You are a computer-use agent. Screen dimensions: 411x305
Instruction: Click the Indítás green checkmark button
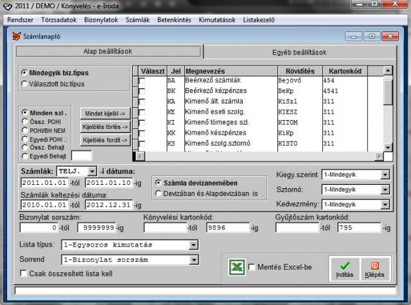344,268
